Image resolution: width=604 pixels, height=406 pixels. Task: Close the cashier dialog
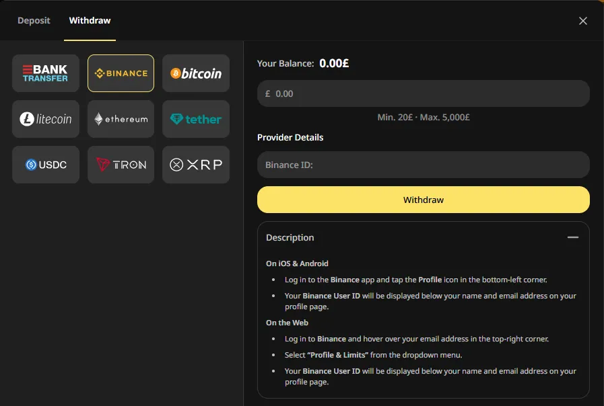click(583, 21)
